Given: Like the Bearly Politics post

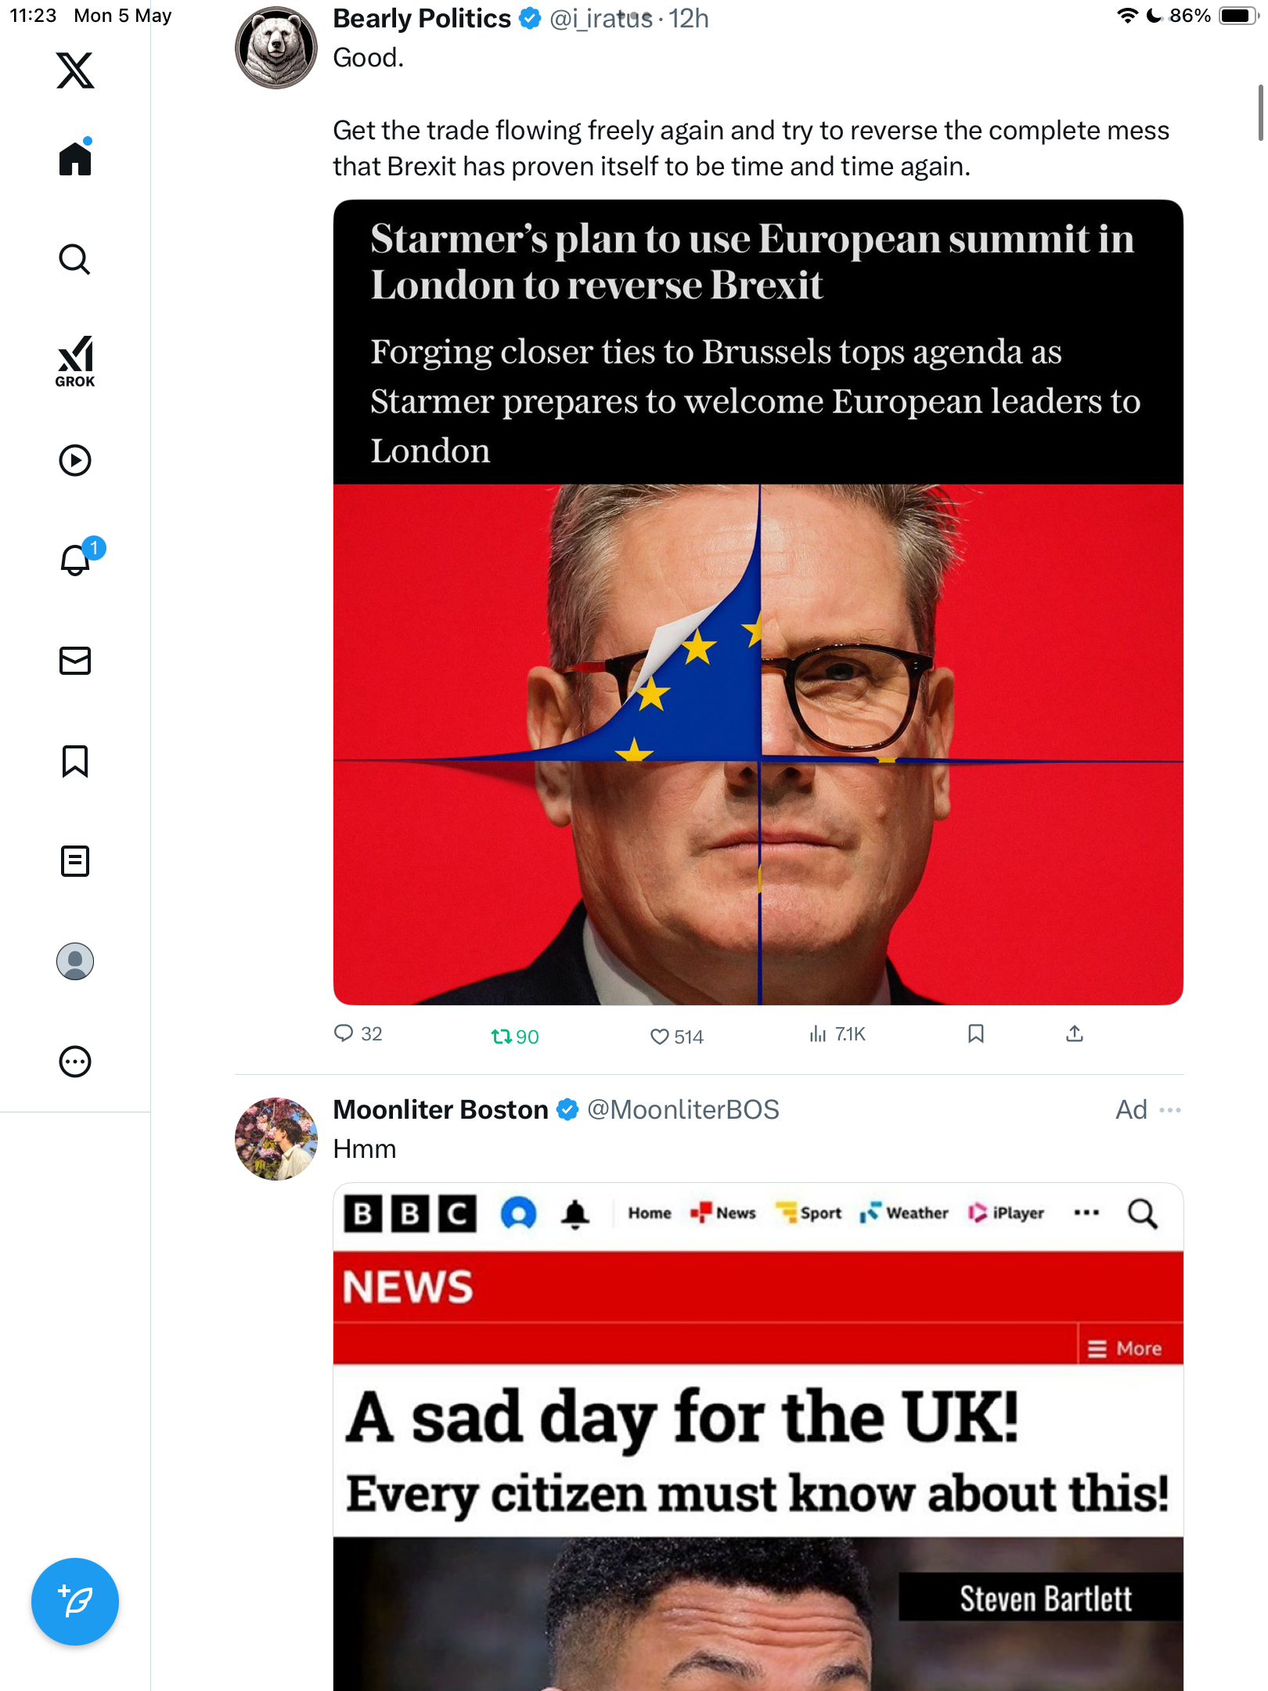Looking at the screenshot, I should [x=677, y=1036].
